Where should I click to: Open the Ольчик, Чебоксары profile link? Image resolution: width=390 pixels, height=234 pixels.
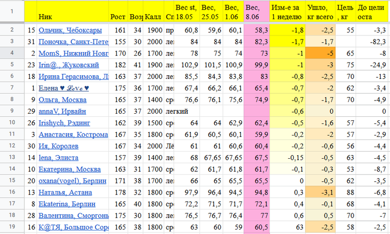(x=70, y=30)
